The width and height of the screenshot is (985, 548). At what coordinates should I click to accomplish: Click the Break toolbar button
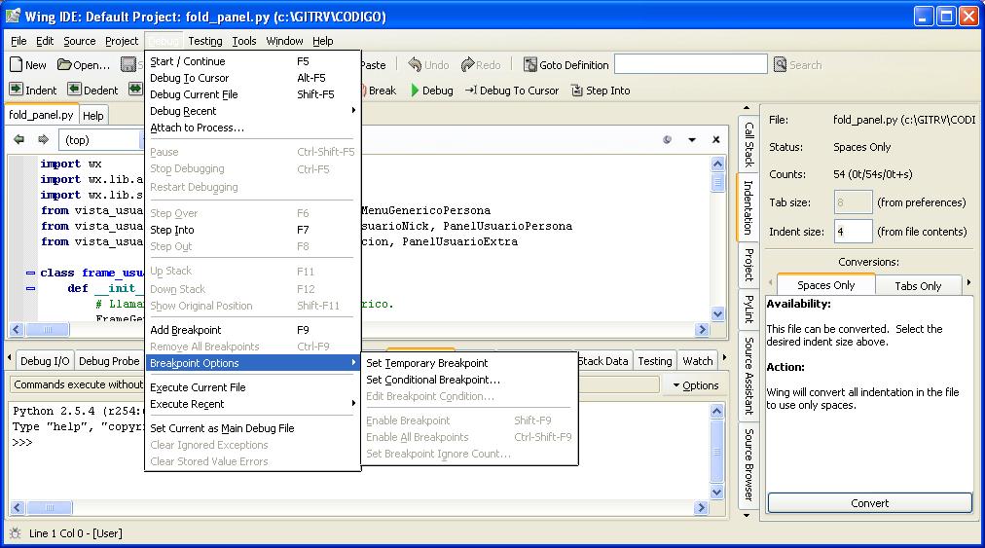(x=379, y=91)
